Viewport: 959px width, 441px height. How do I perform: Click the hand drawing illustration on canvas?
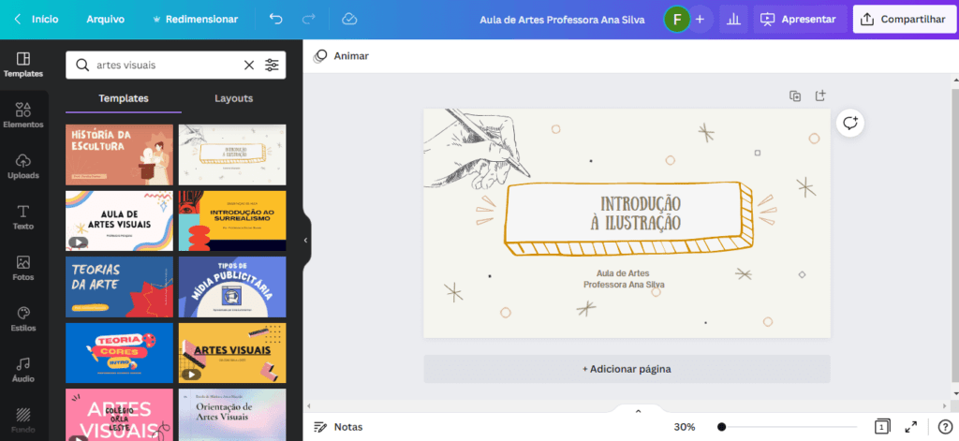tap(477, 147)
